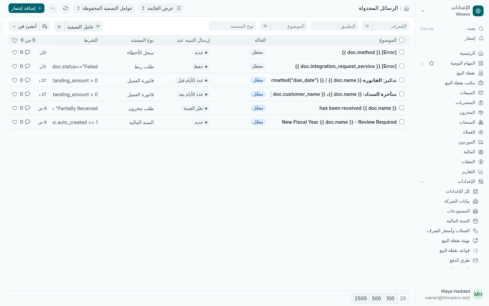Viewport: 489px width, 306px height.
Task: Open the عامل التصفية filter button
Action: (x=84, y=27)
